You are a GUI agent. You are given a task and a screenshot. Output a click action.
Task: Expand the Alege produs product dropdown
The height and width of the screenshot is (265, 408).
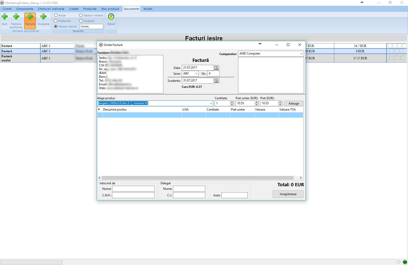pos(211,103)
